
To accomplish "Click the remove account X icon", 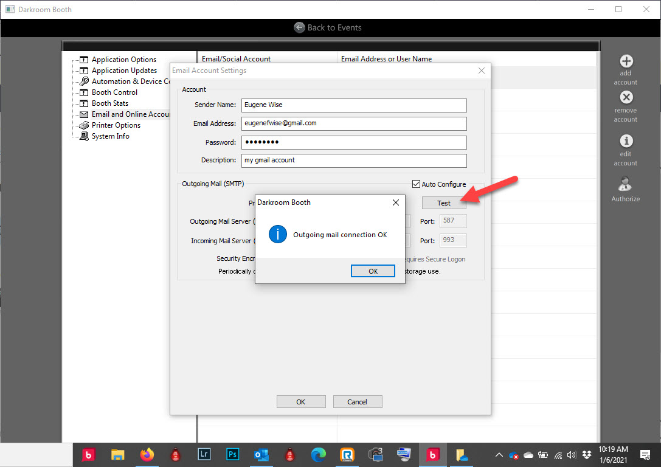I will pyautogui.click(x=626, y=97).
